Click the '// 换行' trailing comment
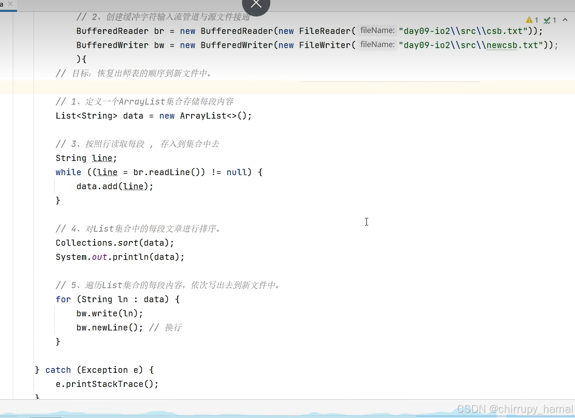 165,328
